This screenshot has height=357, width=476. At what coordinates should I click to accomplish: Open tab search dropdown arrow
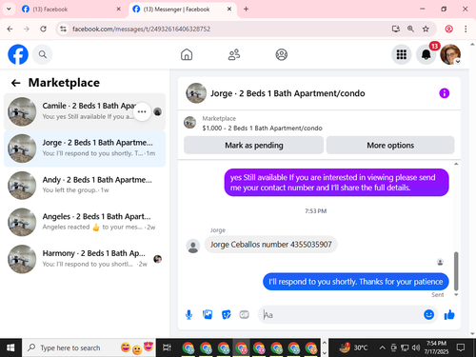[9, 10]
